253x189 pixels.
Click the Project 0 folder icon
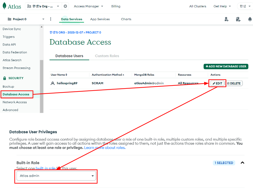click(x=10, y=19)
